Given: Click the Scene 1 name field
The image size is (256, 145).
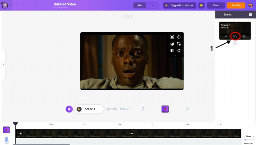Looking at the screenshot, I should point(90,109).
